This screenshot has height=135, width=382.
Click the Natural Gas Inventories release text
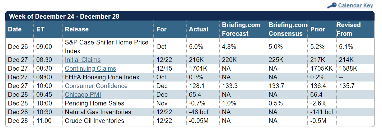point(98,112)
